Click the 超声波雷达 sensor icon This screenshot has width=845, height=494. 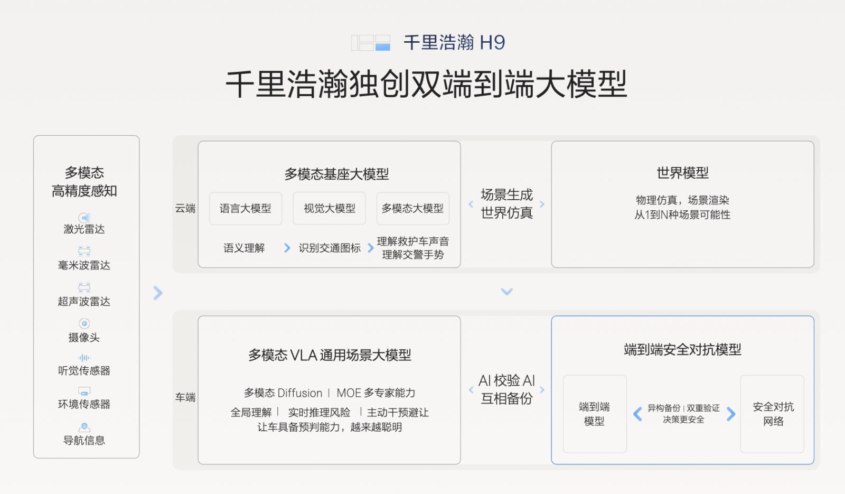[84, 287]
